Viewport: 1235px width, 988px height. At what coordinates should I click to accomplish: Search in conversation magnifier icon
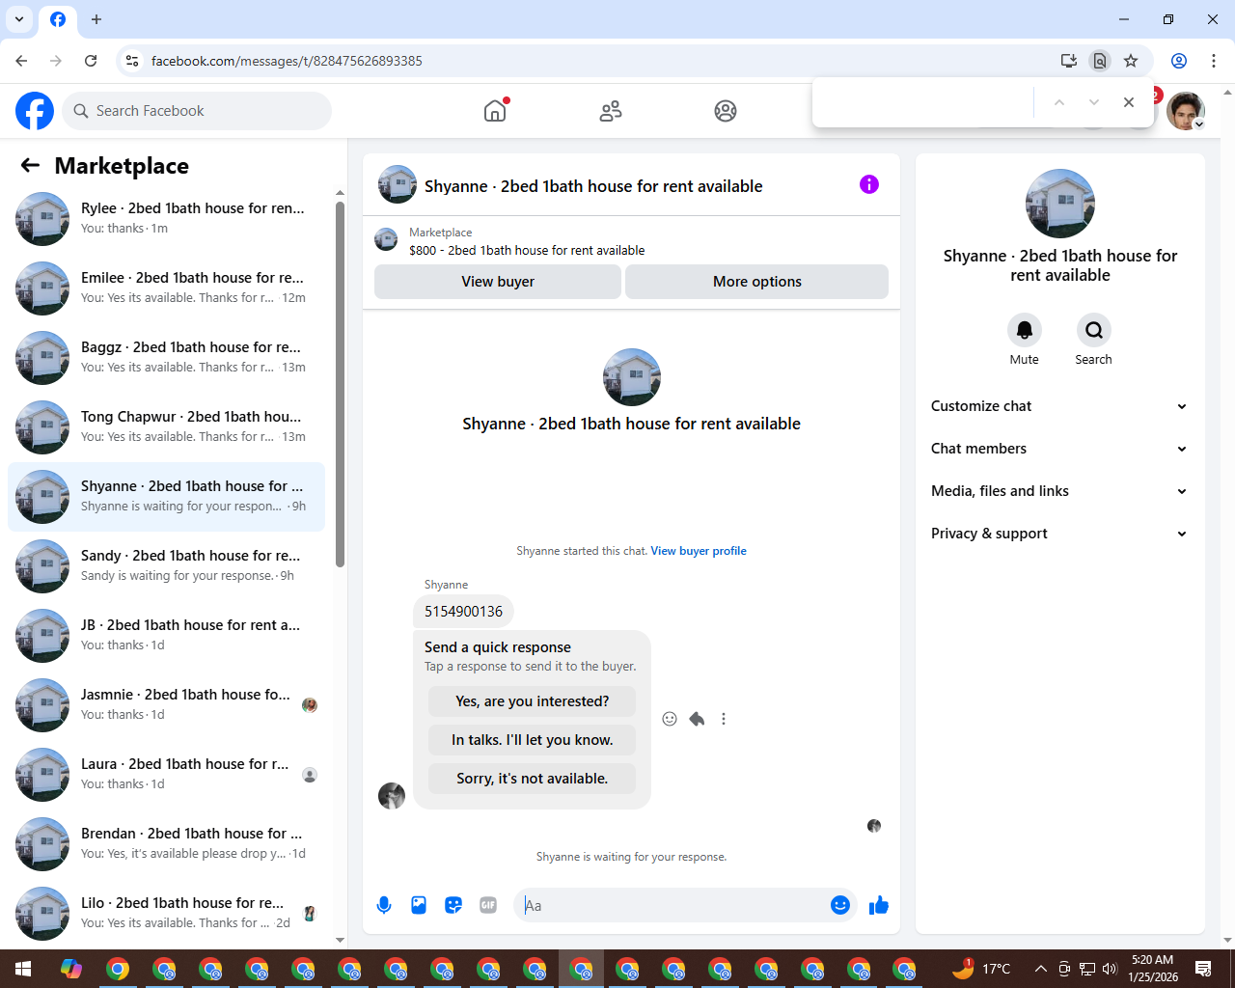click(1094, 330)
